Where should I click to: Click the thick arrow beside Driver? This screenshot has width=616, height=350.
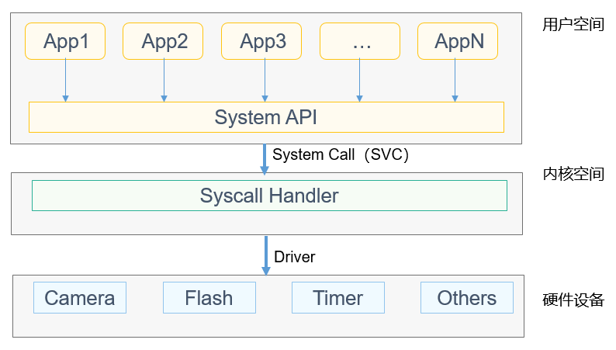pos(266,255)
